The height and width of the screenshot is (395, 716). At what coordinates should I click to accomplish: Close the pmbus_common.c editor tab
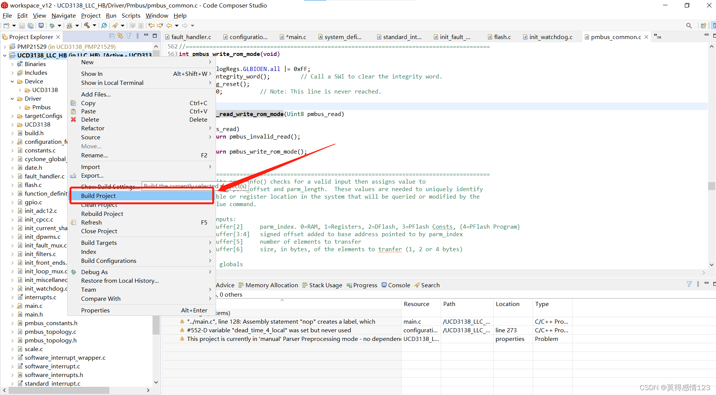(647, 37)
